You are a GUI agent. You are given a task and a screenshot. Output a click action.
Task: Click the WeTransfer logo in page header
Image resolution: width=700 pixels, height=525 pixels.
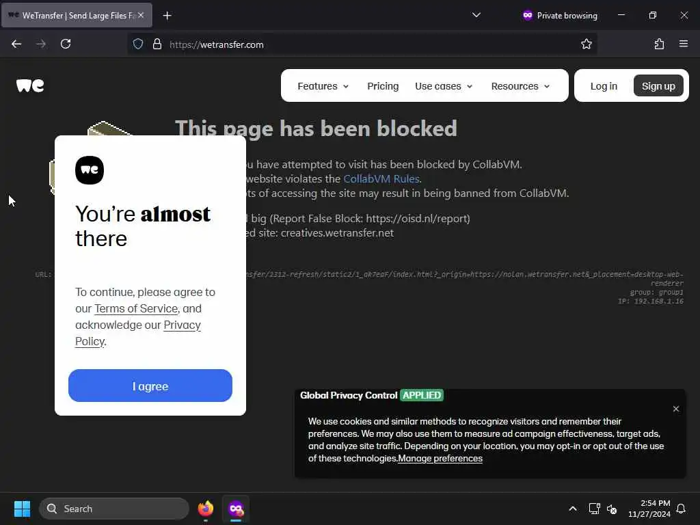click(30, 85)
